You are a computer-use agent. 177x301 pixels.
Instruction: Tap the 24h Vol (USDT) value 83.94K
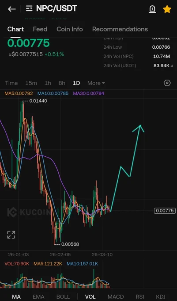point(162,66)
